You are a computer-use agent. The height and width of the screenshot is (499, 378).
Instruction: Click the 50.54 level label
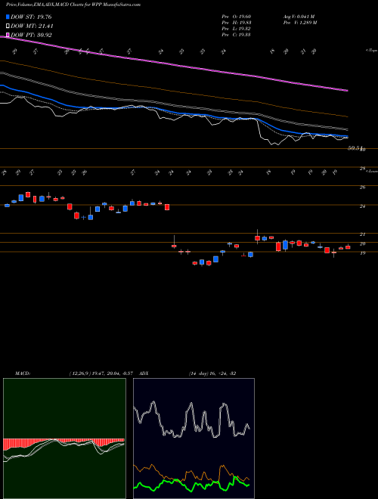(355, 148)
